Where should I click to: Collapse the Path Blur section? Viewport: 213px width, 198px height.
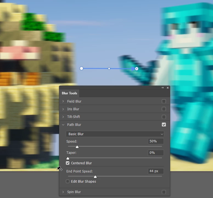pos(63,125)
